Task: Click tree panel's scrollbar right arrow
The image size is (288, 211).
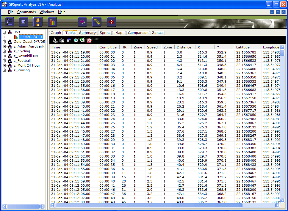Action: tap(43, 207)
